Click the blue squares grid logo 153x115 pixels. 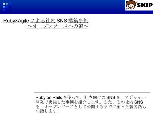pyautogui.click(x=7, y=7)
